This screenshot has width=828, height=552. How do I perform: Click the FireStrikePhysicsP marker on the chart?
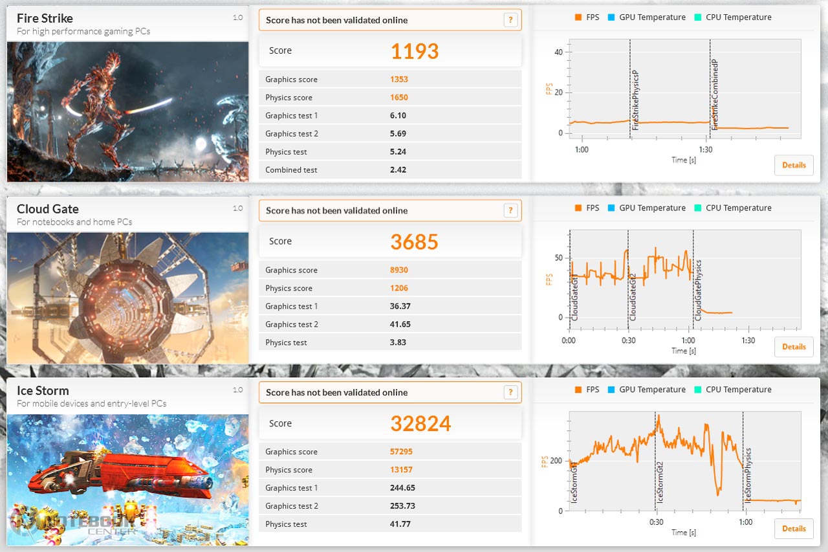pos(635,100)
